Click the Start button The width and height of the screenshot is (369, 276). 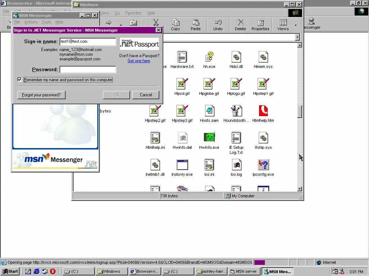tap(10, 271)
